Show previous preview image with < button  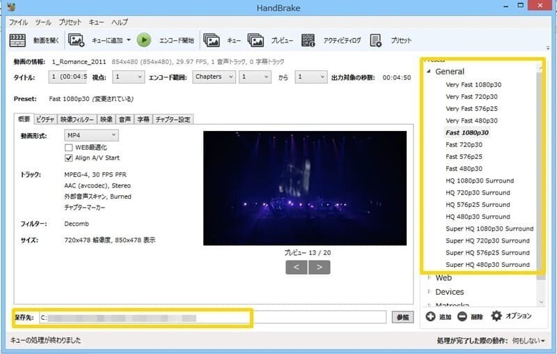(297, 268)
